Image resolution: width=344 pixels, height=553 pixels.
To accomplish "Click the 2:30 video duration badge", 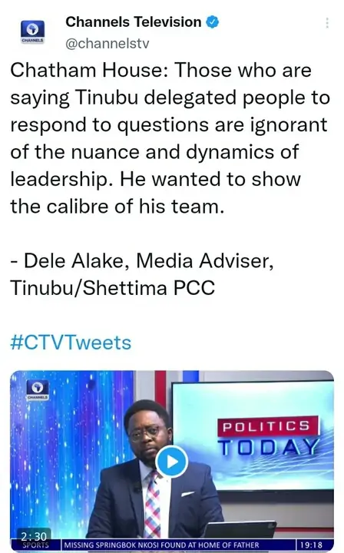I will click(34, 536).
